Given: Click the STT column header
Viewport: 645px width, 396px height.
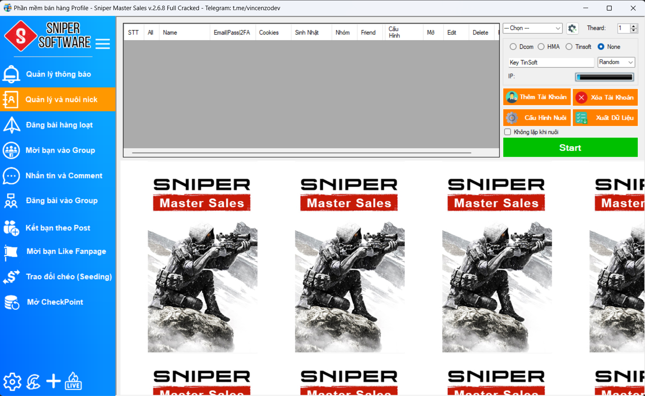Looking at the screenshot, I should 133,32.
